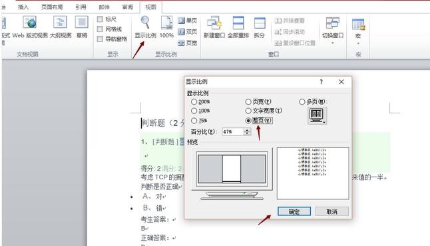430x246 pixels.
Task: Set zoom to 100% in ribbon
Action: [166, 27]
